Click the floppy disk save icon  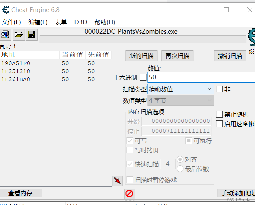31,34
